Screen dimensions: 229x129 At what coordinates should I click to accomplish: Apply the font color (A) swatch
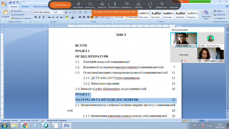[73, 17]
